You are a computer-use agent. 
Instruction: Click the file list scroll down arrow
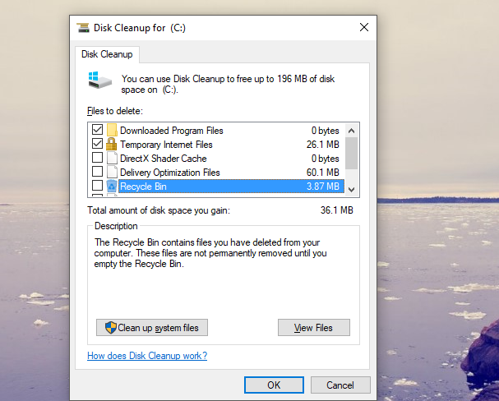coord(351,190)
